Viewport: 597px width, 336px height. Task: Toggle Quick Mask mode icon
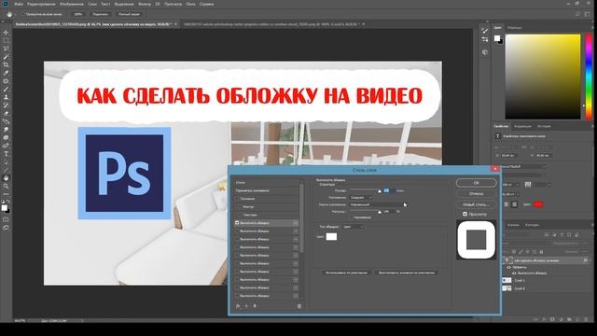(6, 220)
